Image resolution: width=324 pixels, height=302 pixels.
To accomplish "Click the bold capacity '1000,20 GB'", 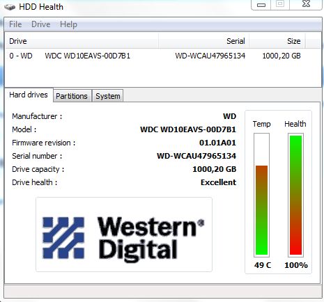I will click(x=215, y=169).
